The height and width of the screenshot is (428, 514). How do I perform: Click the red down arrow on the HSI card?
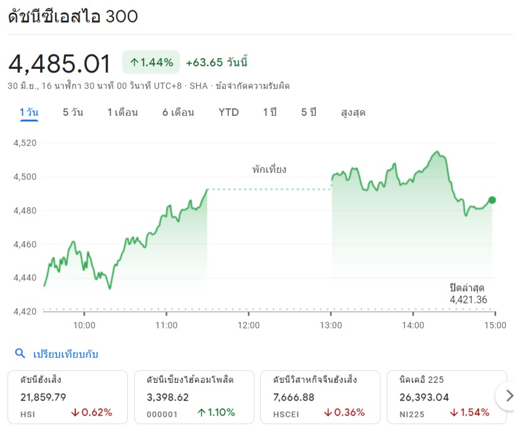point(75,412)
